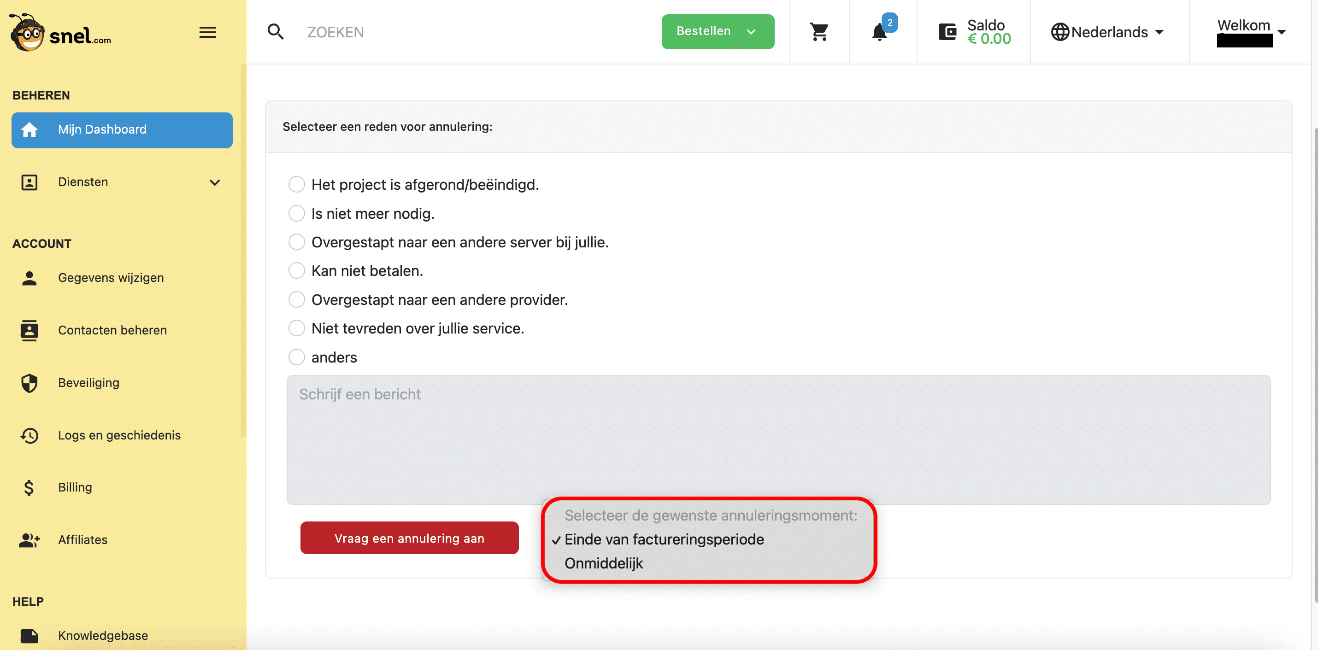Open the notifications bell

click(x=880, y=32)
